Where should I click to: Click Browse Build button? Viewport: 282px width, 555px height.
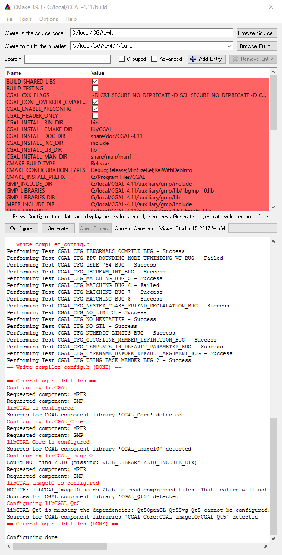[x=257, y=46]
